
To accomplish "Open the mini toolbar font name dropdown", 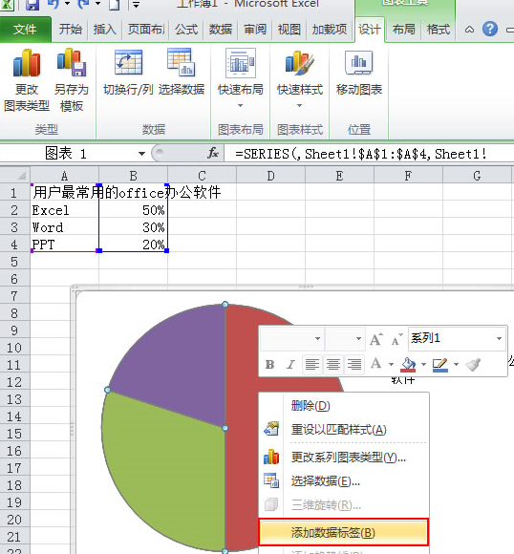I will click(x=317, y=338).
